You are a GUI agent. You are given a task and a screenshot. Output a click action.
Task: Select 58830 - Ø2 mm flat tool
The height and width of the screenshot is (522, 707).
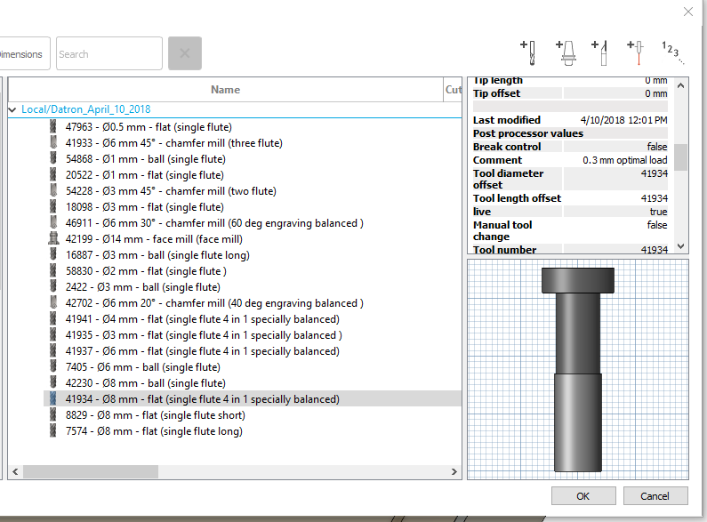[146, 271]
